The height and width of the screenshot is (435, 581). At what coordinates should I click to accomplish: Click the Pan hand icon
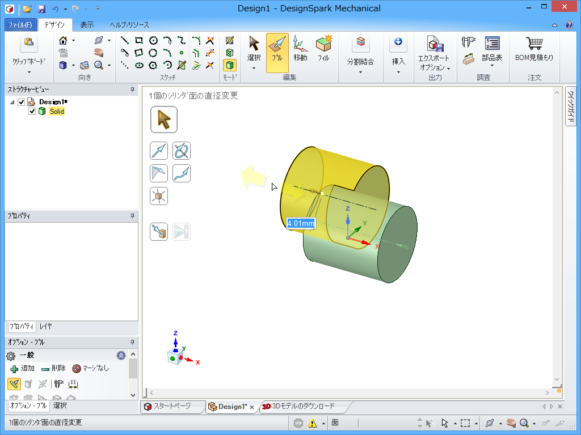point(99,53)
